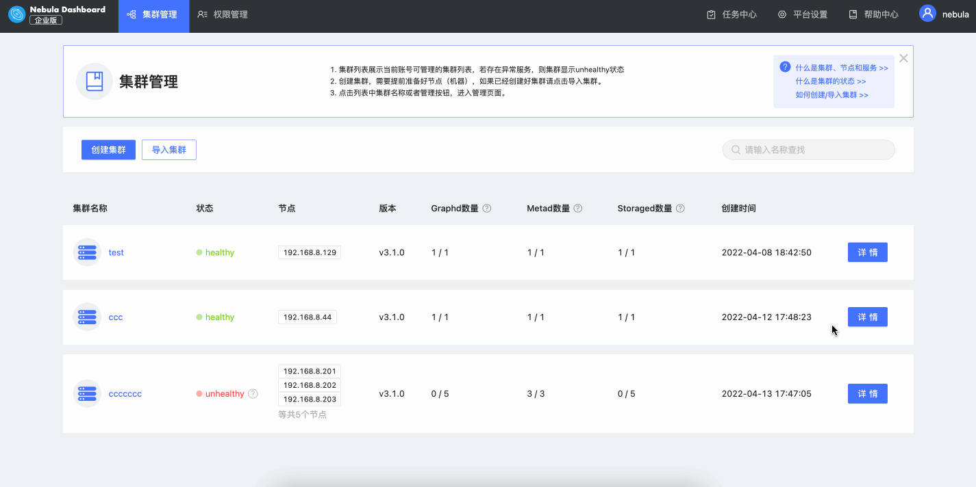Close the 集群管理 info banner
The image size is (976, 487).
[x=903, y=58]
